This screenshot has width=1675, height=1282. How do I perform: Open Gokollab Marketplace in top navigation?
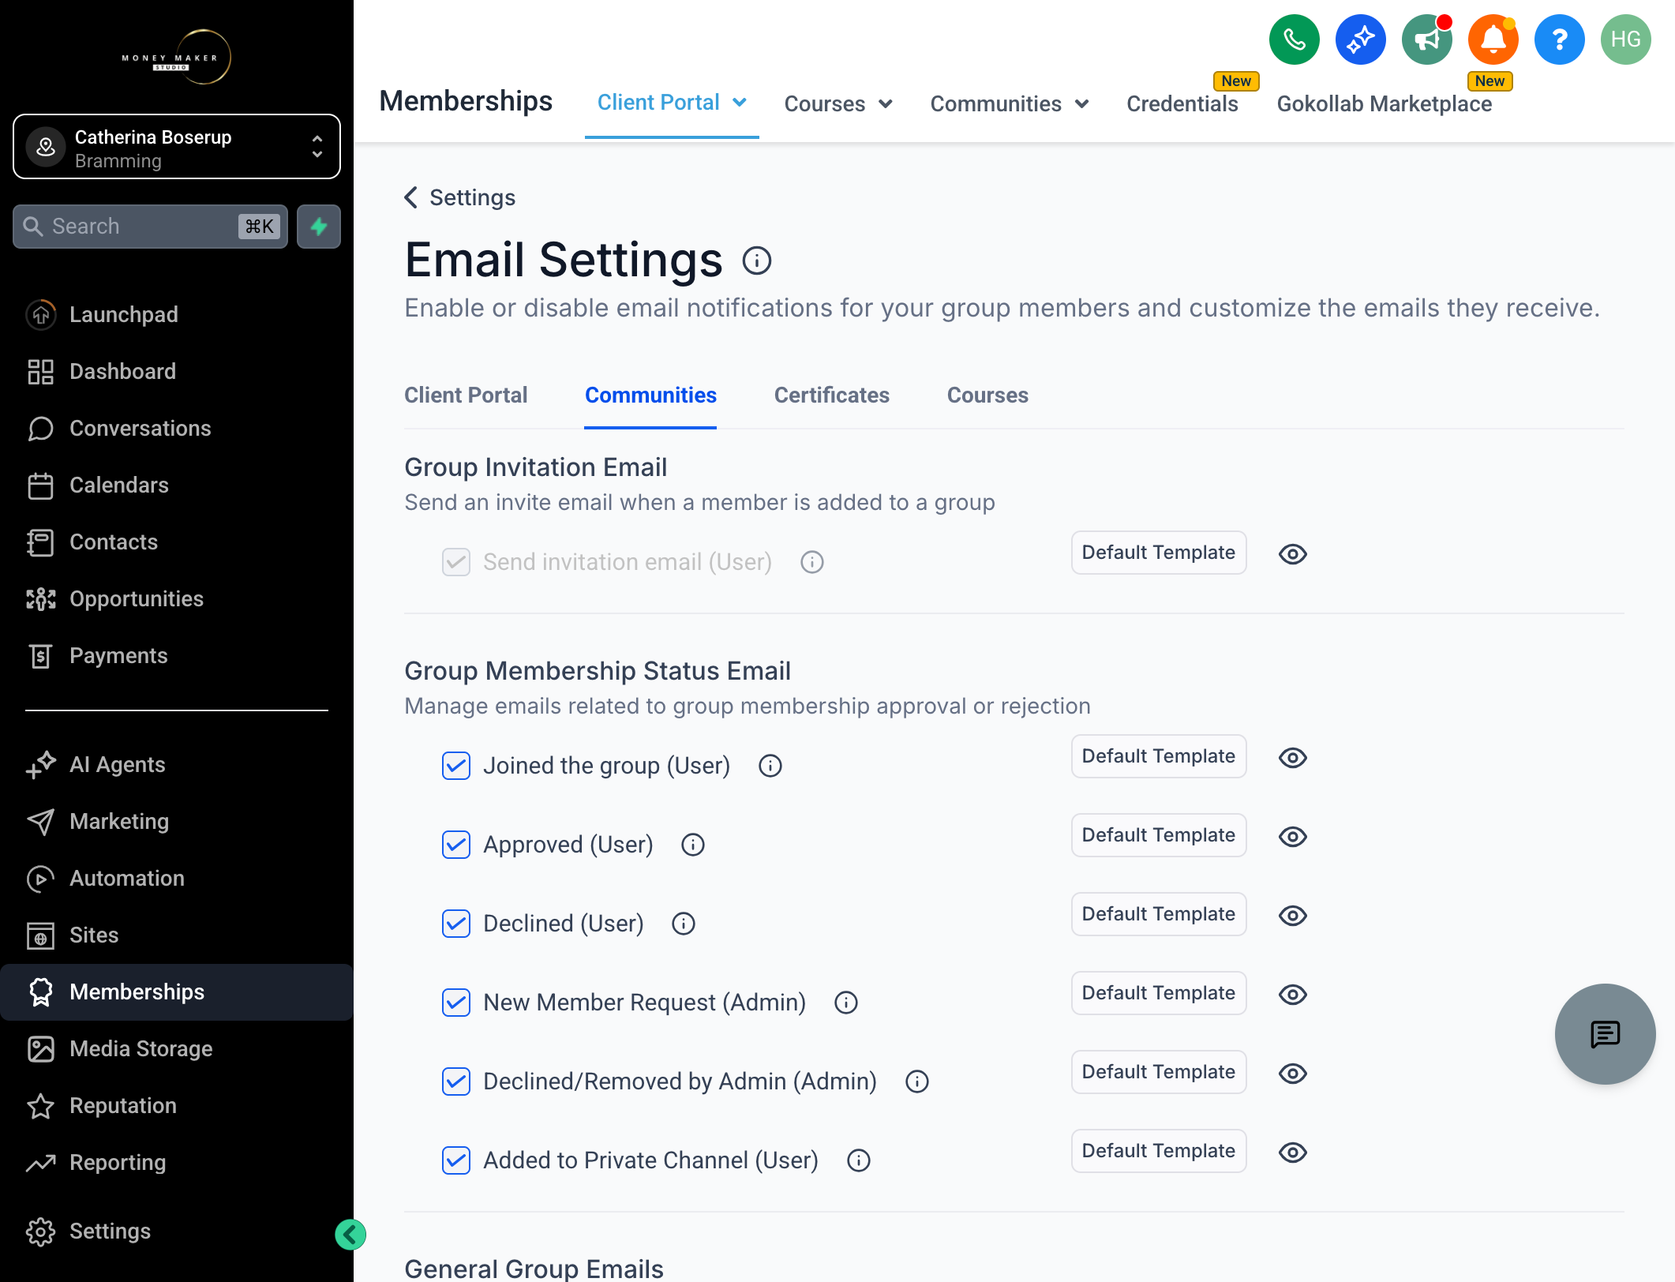point(1384,103)
